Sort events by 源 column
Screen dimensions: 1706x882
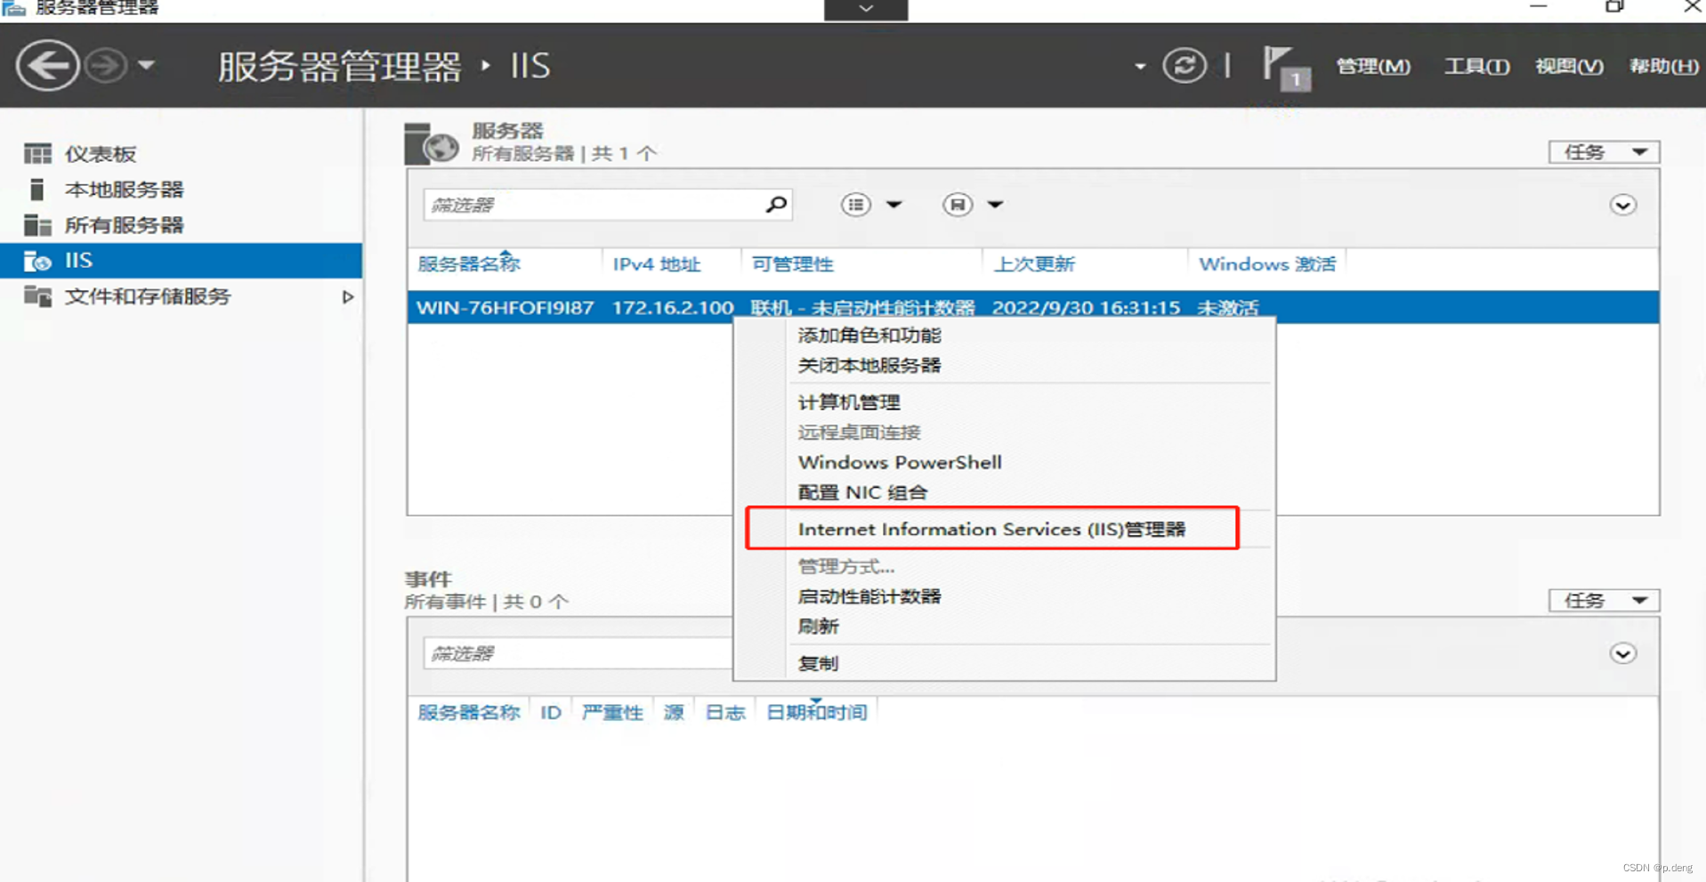[x=674, y=713]
